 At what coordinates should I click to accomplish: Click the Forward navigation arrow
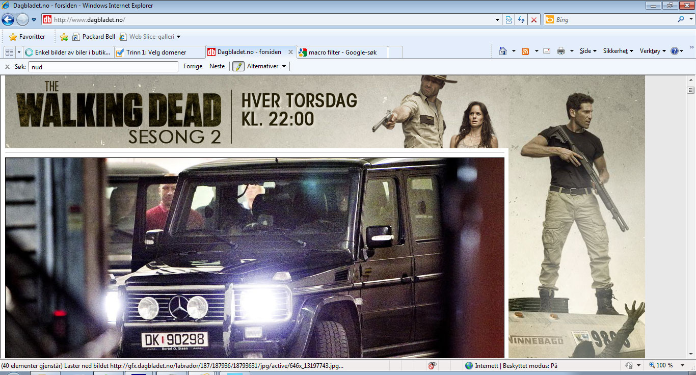pyautogui.click(x=22, y=20)
